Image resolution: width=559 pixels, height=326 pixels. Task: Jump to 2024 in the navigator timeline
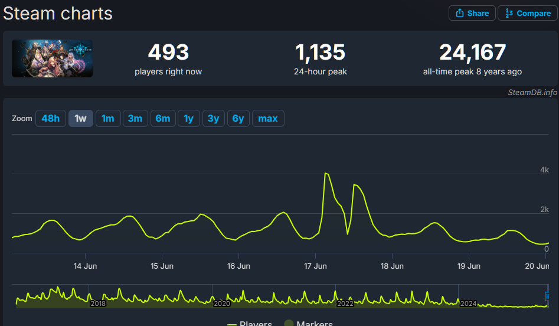click(x=468, y=304)
